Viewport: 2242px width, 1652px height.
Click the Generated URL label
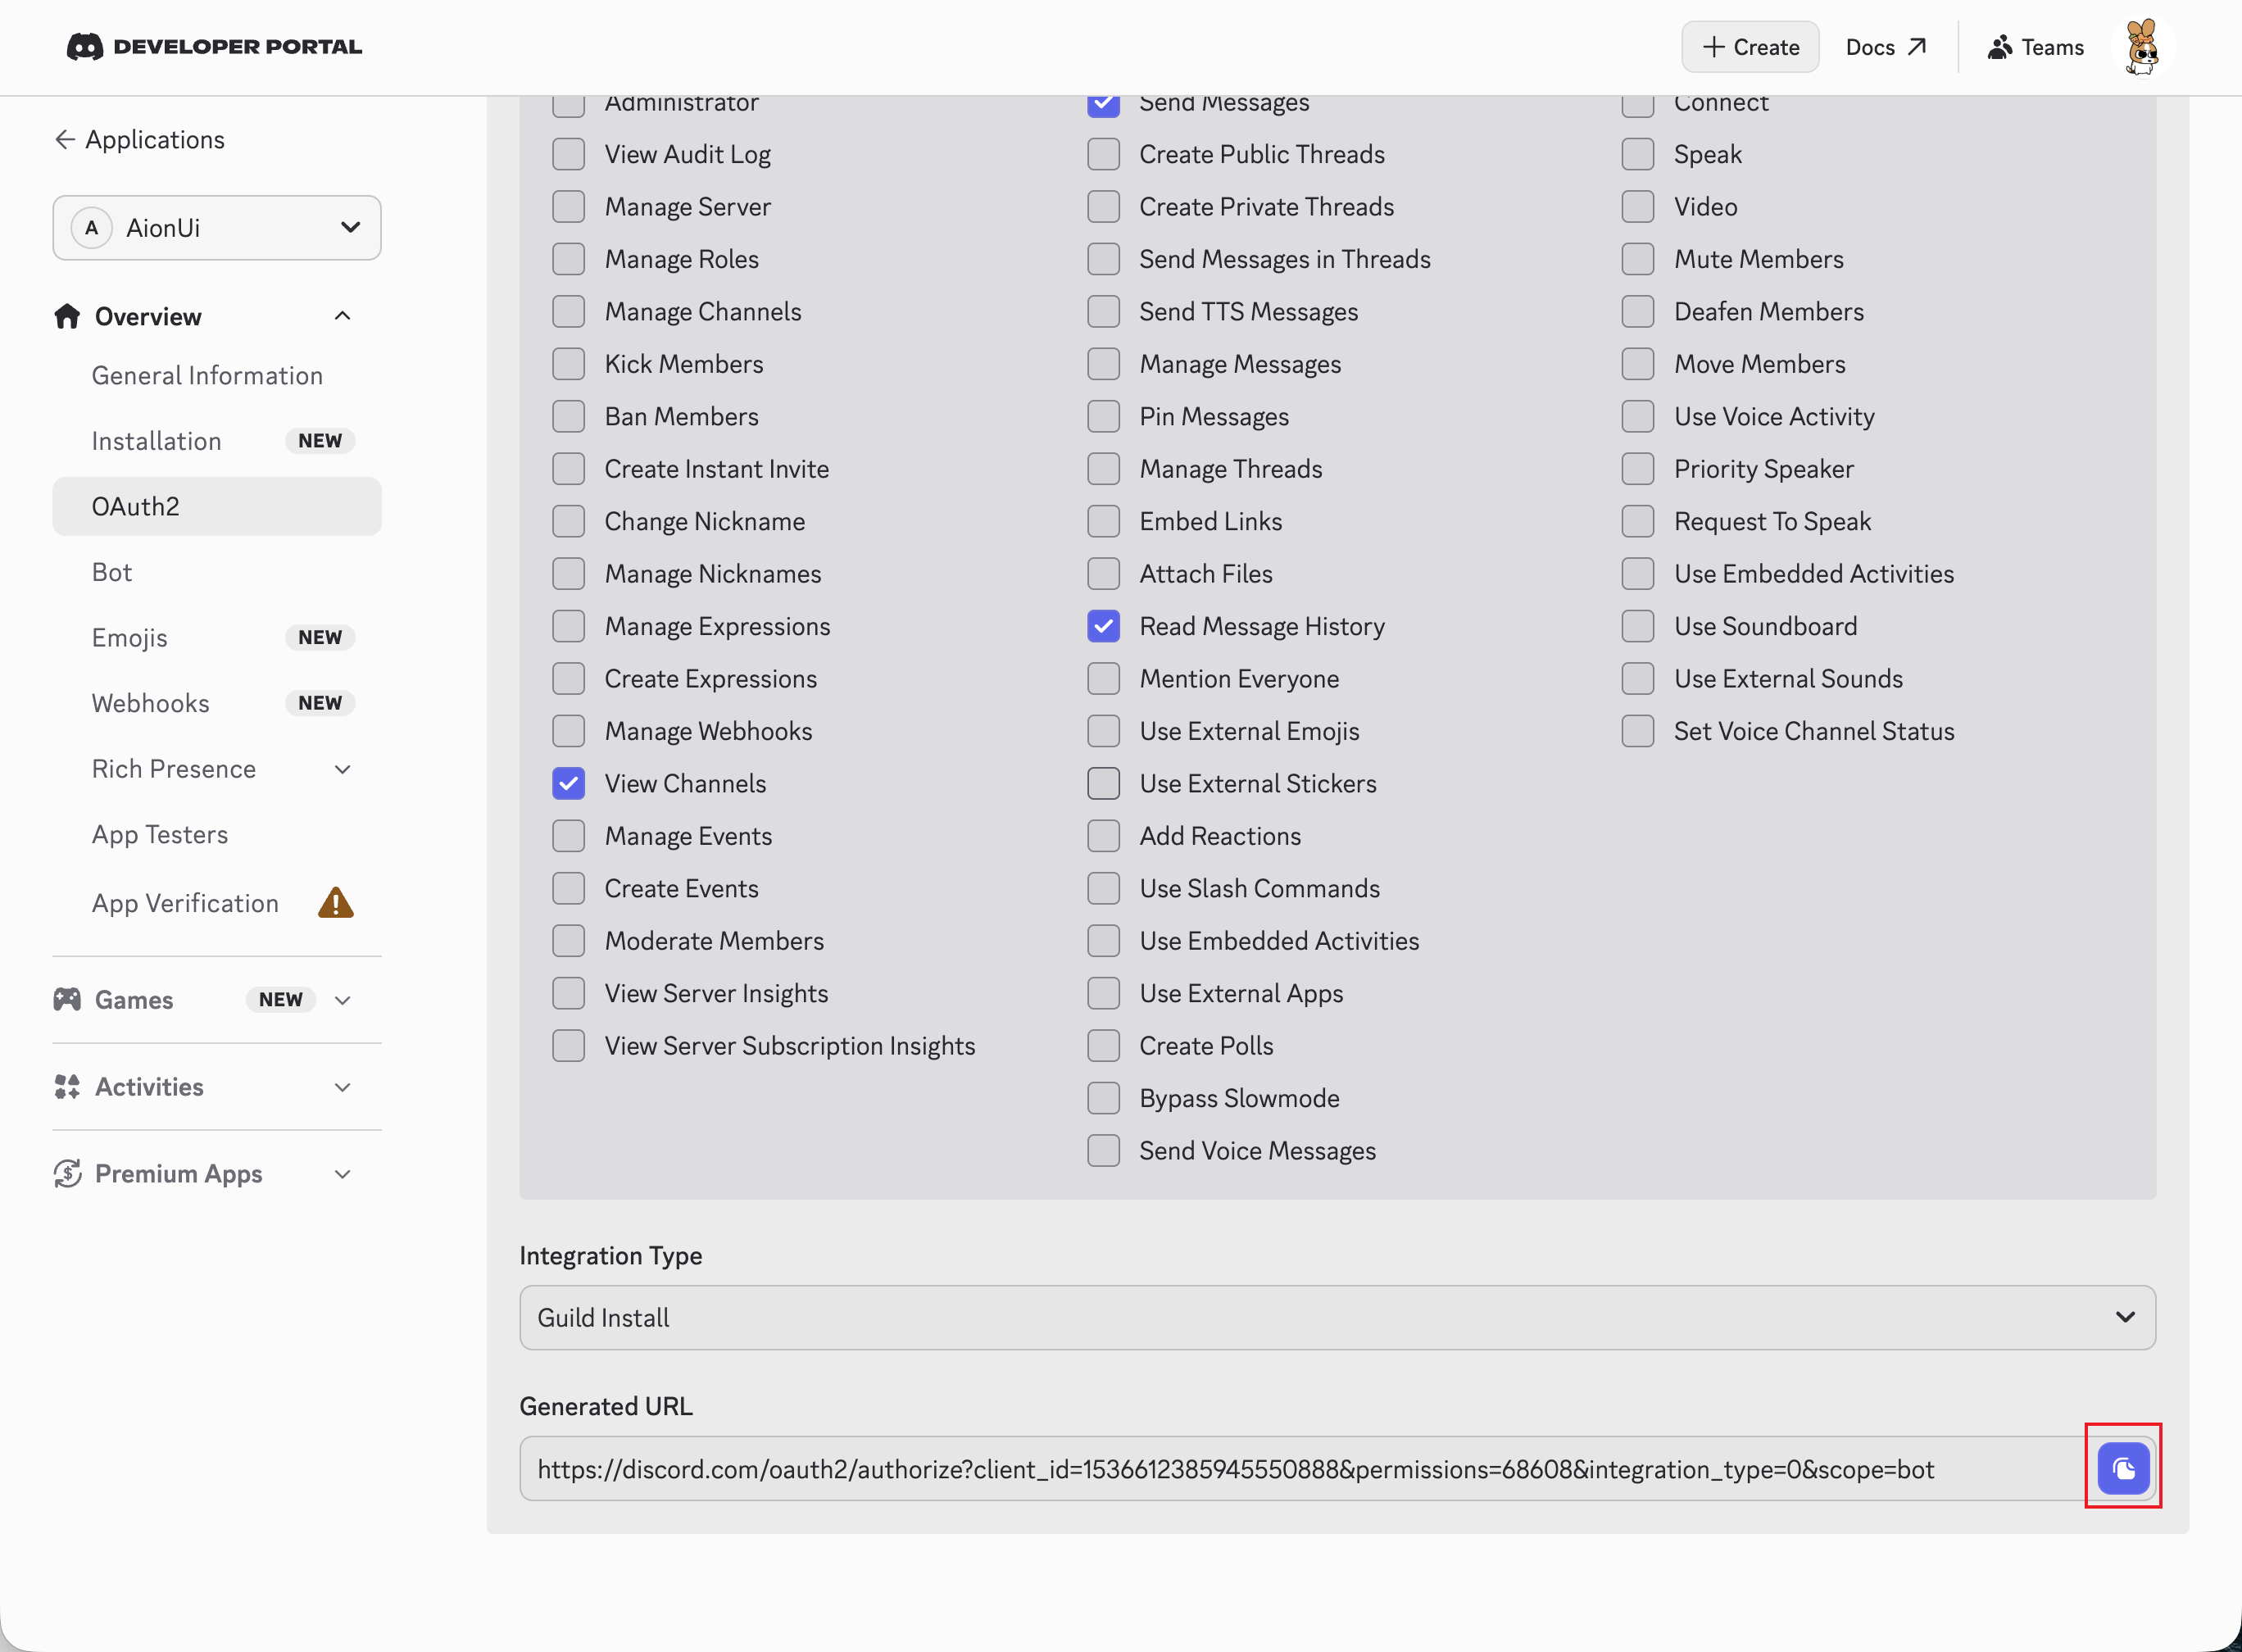(x=606, y=1406)
